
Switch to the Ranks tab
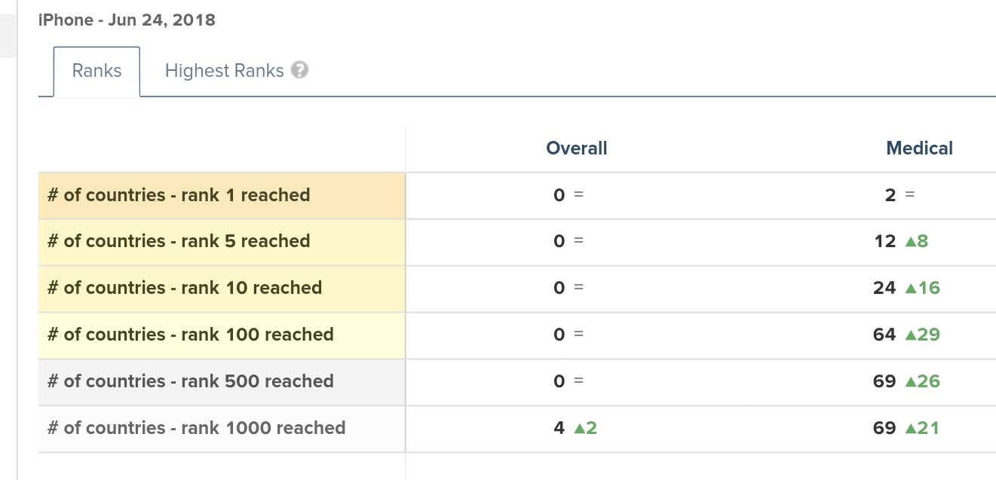tap(97, 71)
